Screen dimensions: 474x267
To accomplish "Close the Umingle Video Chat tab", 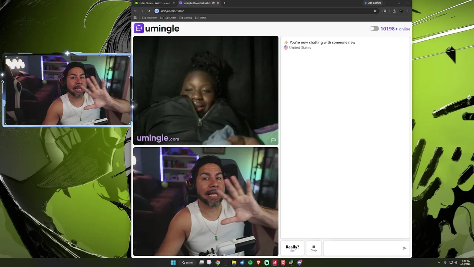I will [x=218, y=3].
